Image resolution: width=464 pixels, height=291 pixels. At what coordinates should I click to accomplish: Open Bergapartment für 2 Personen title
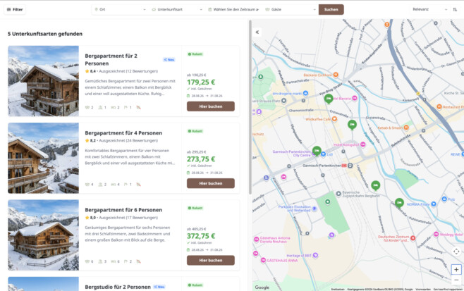click(111, 60)
